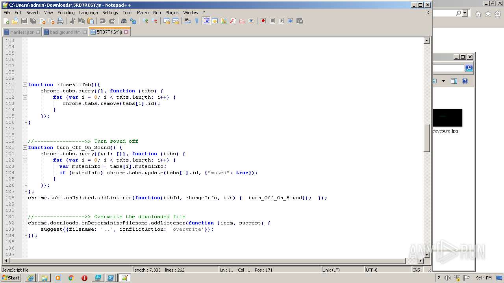Undo the last edit from the toolbar
Screen dimensions: 504x283
click(103, 21)
